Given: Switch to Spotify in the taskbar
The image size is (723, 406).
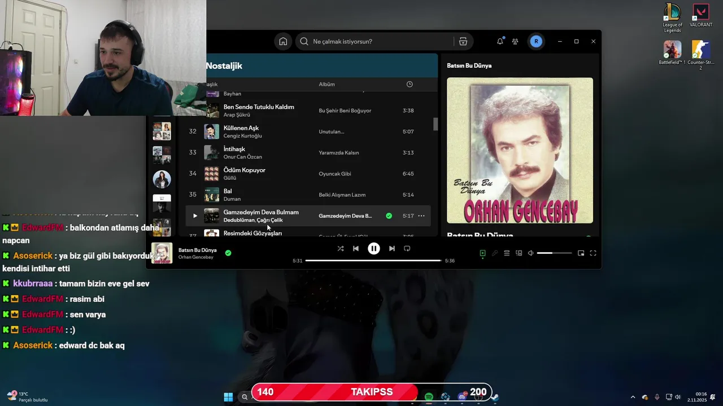Looking at the screenshot, I should (429, 397).
